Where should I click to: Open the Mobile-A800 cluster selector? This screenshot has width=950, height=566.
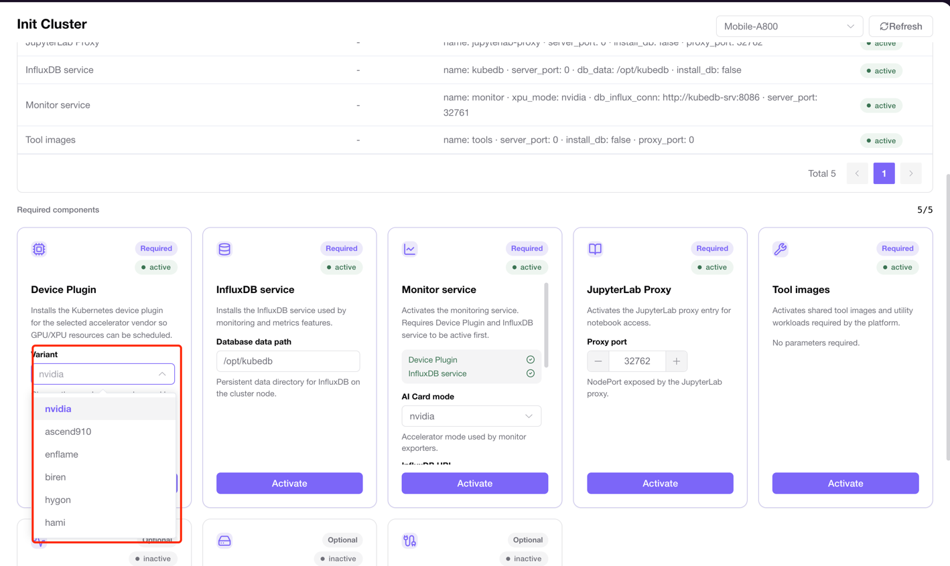pos(789,26)
